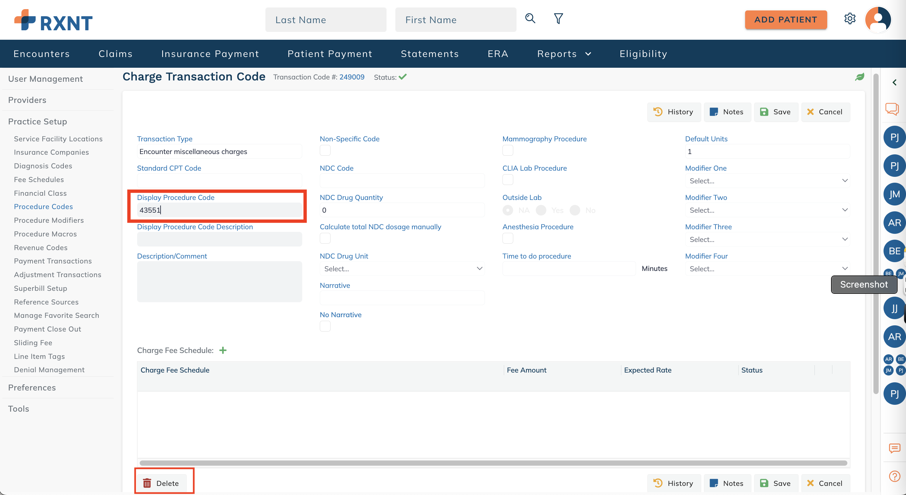Viewport: 906px width, 495px height.
Task: Open the message icon near bottom right
Action: pos(894,448)
